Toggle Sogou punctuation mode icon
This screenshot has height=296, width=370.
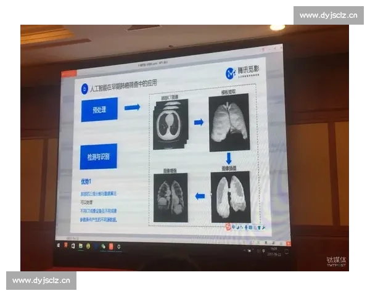[242, 228]
